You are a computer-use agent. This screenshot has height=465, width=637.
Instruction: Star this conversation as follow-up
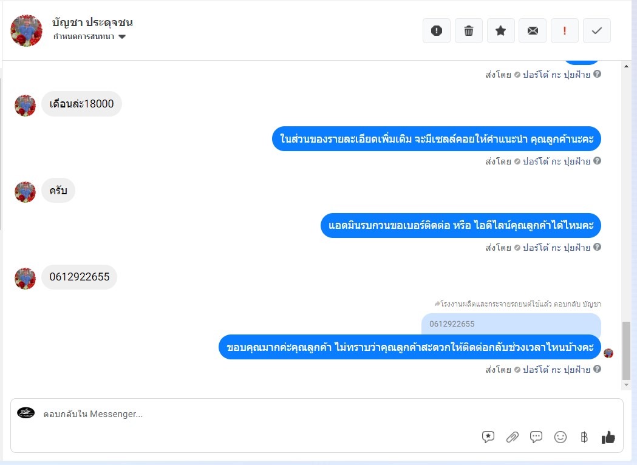(x=500, y=30)
